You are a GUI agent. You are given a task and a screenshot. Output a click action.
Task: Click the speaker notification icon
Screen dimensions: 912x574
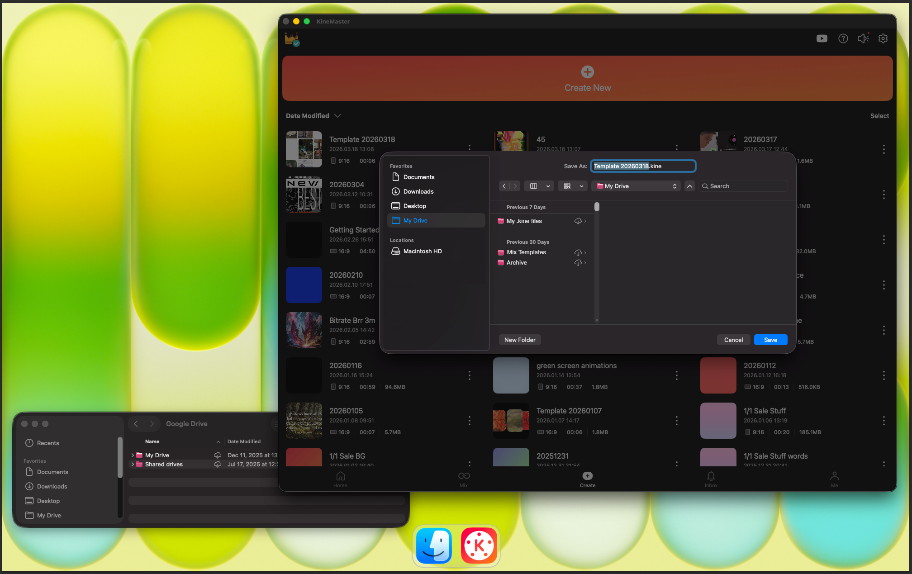(x=862, y=38)
